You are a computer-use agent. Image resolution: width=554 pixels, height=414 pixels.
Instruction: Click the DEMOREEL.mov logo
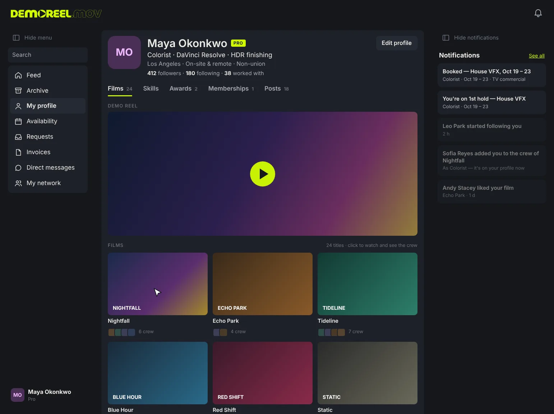[x=56, y=14]
